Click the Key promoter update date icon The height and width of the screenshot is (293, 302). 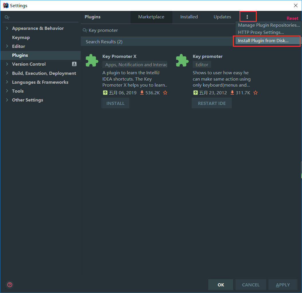click(196, 93)
